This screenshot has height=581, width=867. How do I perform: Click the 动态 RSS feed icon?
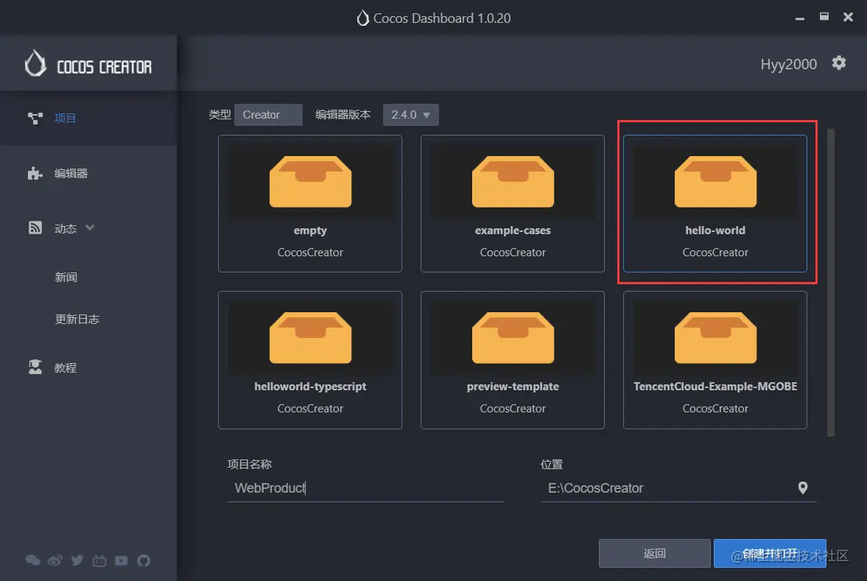click(x=35, y=228)
